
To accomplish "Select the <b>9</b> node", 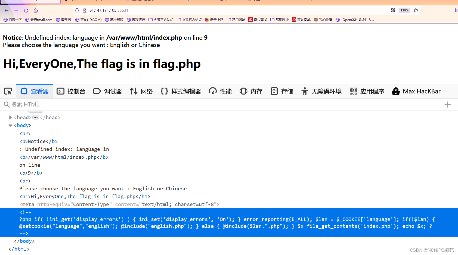I will tap(31, 173).
